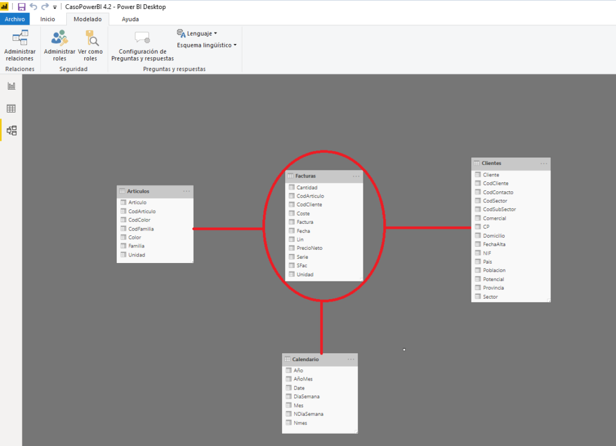This screenshot has width=616, height=446.
Task: Switch to the Ayuda tab
Action: [x=128, y=19]
